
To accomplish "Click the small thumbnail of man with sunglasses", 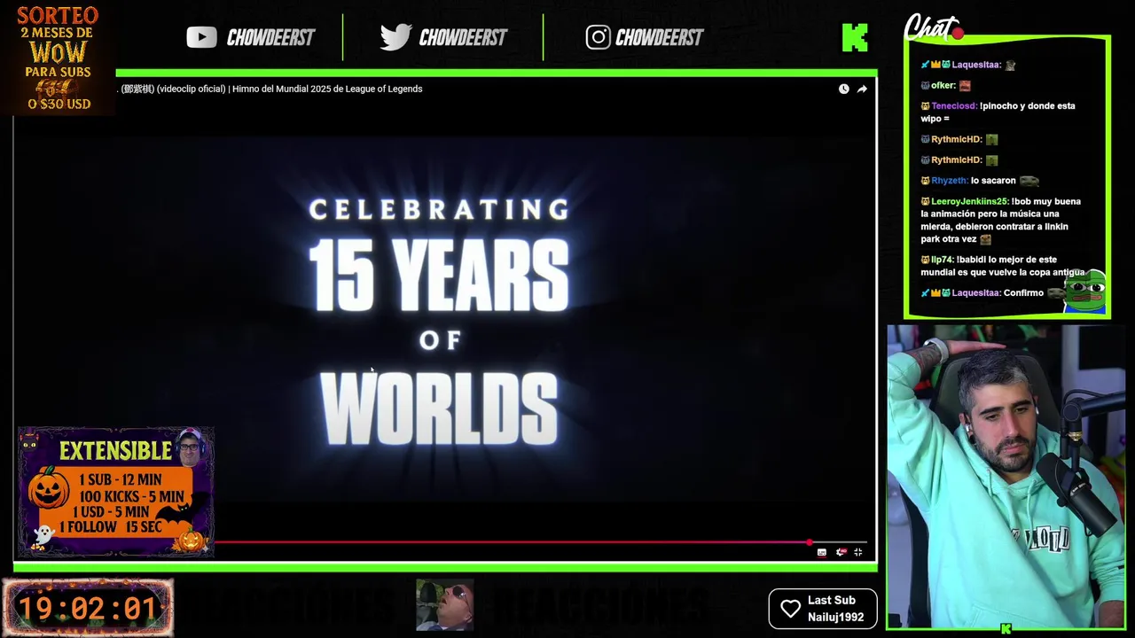I will pos(445,605).
